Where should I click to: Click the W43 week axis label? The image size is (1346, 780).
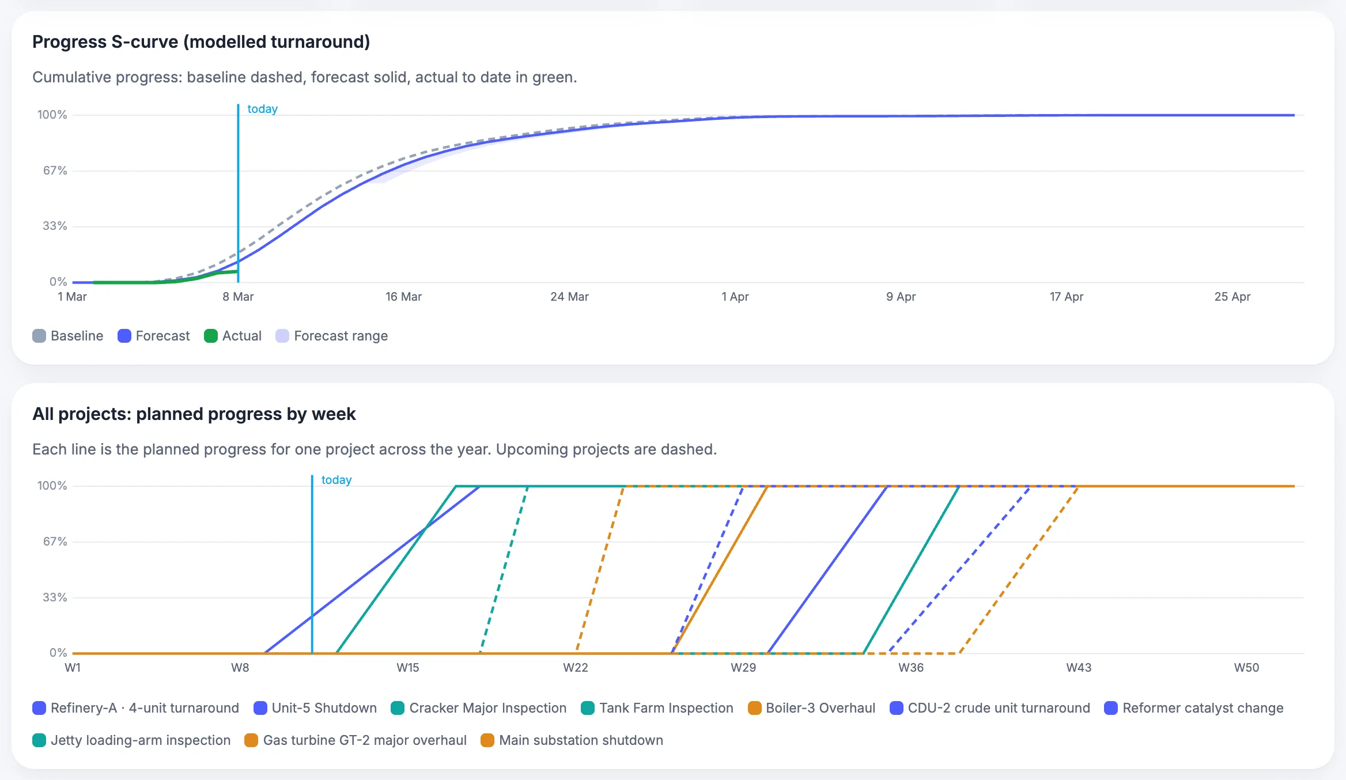1078,668
